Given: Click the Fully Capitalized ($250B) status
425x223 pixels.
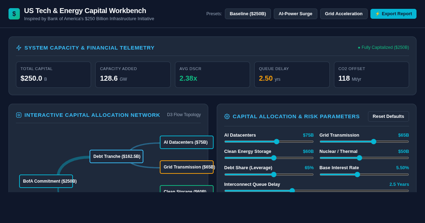Looking at the screenshot, I should click(383, 47).
